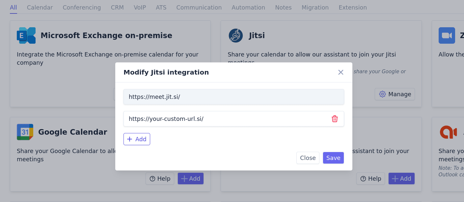The height and width of the screenshot is (202, 464).
Task: Click the Microsoft Exchange logo icon
Action: (x=26, y=35)
